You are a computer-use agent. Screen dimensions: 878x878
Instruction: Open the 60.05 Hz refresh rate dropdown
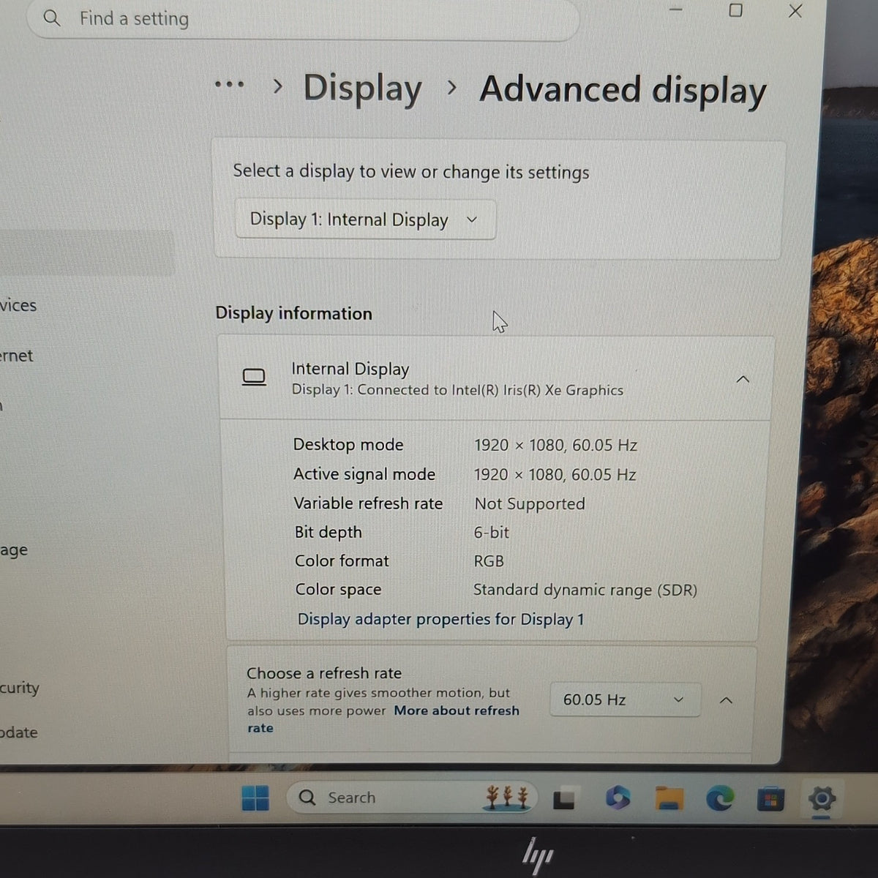click(625, 700)
